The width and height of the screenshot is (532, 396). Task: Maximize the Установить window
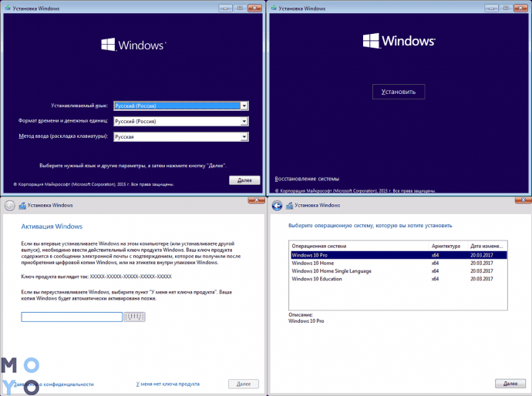(506, 8)
